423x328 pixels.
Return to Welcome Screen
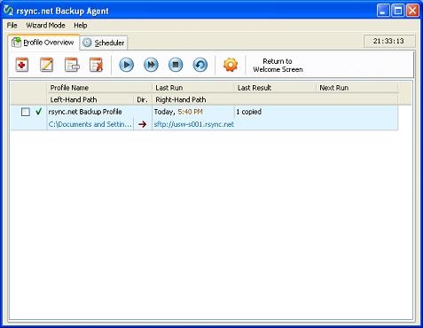(x=278, y=66)
